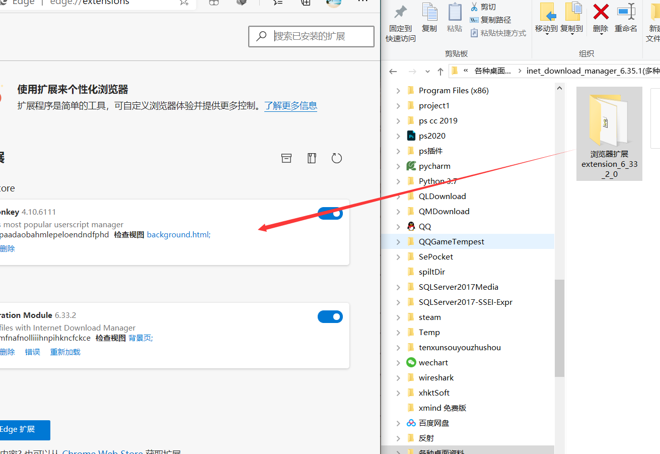
Task: Pin to Quick Access in Explorer ribbon
Action: coord(401,23)
